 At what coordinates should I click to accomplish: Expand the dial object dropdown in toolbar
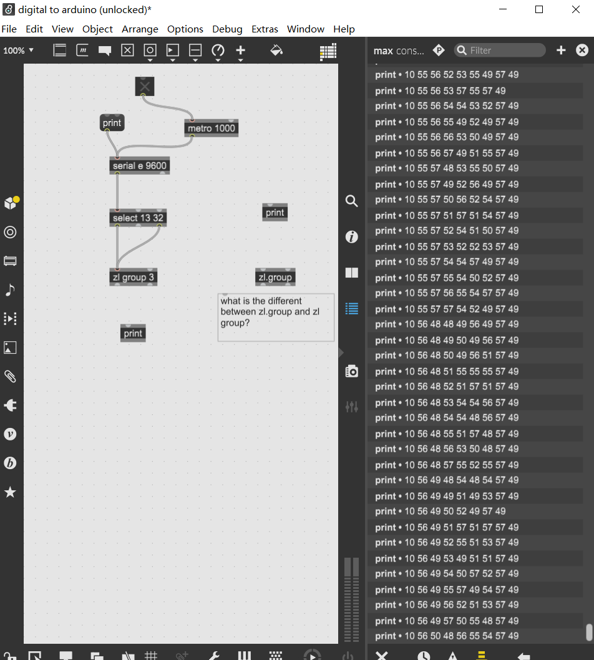click(218, 61)
